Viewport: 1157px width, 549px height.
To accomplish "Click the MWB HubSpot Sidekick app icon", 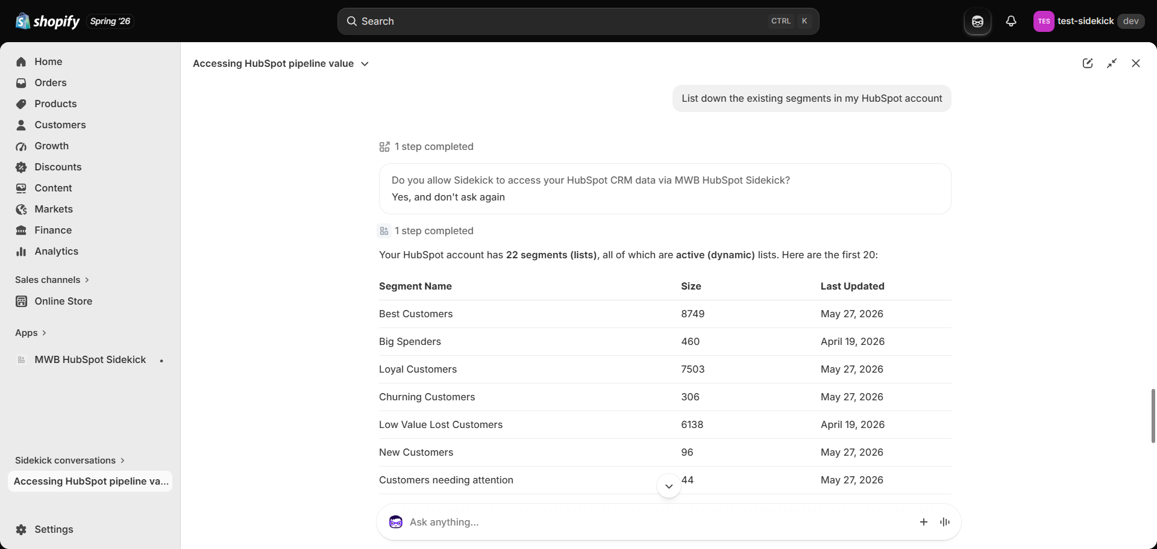I will click(x=21, y=360).
